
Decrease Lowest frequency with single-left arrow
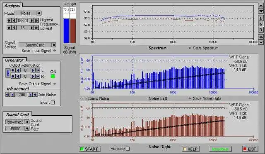14,28
